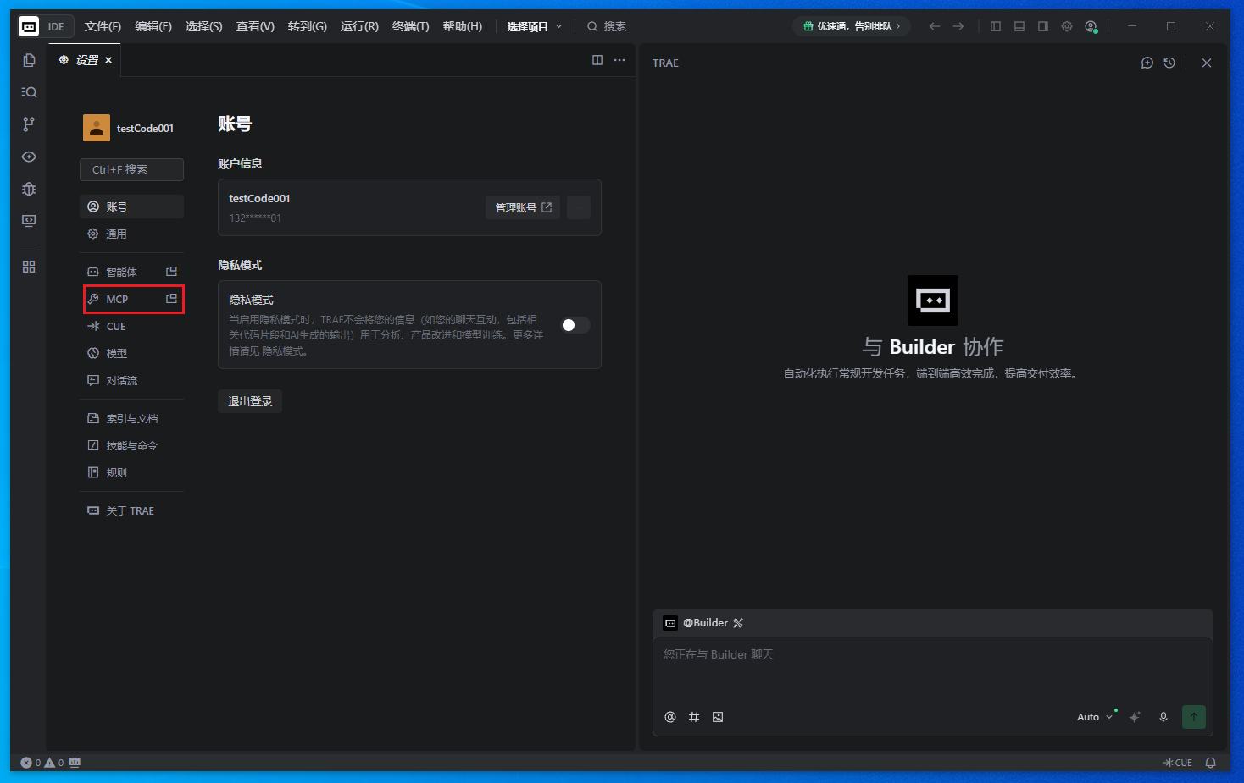This screenshot has width=1244, height=783.
Task: Open more actions menu beside the 设置 tab
Action: point(619,60)
